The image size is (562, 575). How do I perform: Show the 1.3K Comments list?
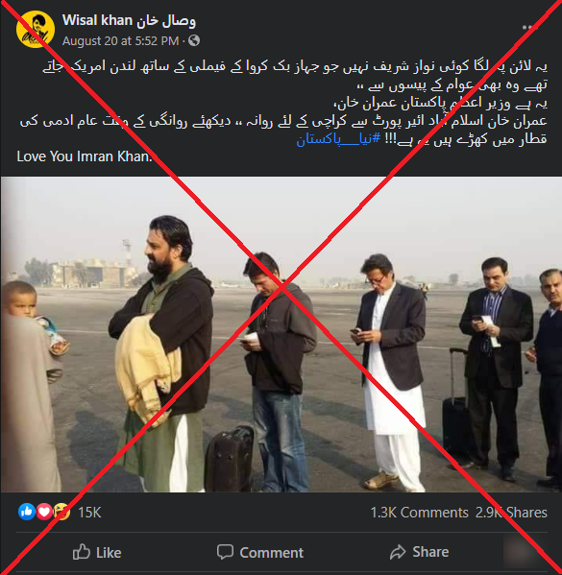(419, 513)
